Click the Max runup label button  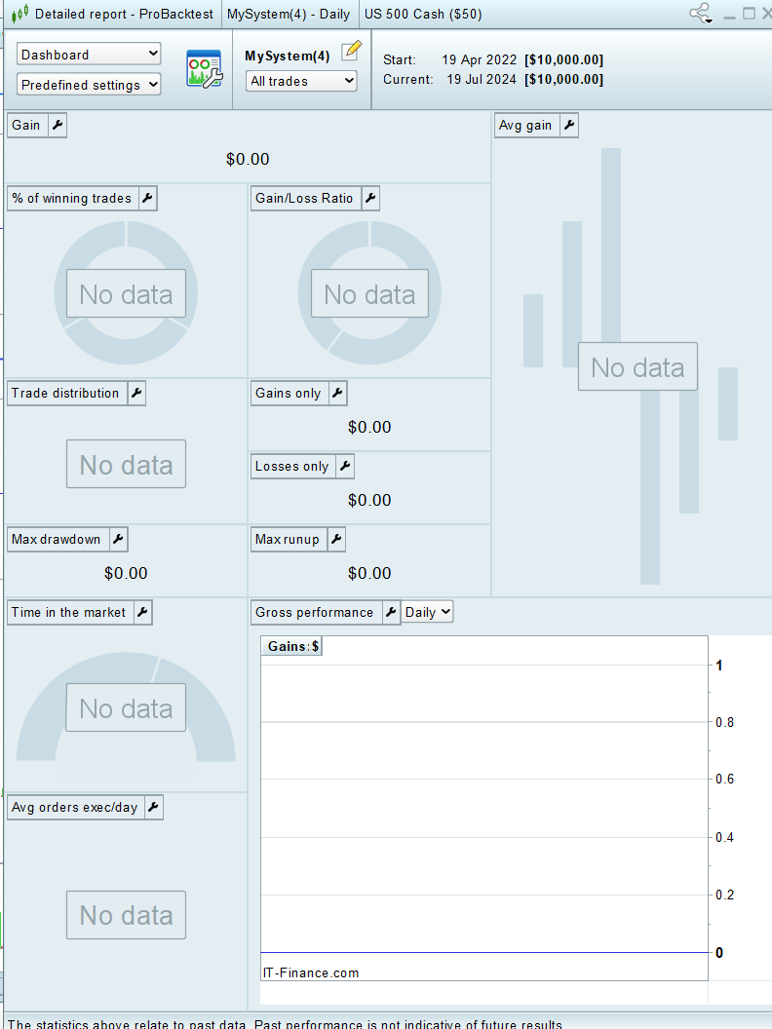[x=287, y=539]
